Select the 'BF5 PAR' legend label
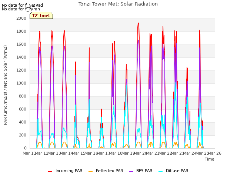Screen dimensions: 237x178 (144, 171)
